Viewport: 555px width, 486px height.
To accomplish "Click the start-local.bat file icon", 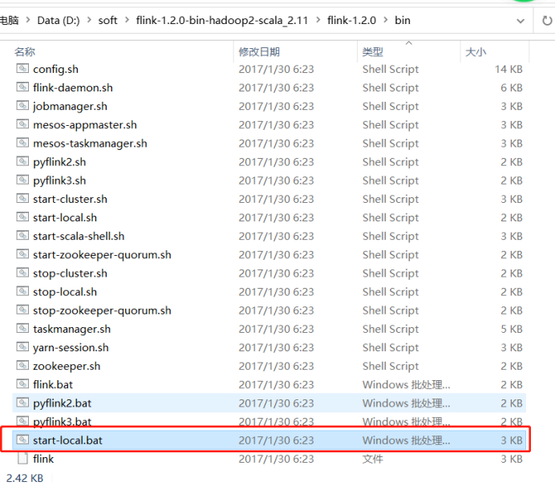I will pos(22,439).
